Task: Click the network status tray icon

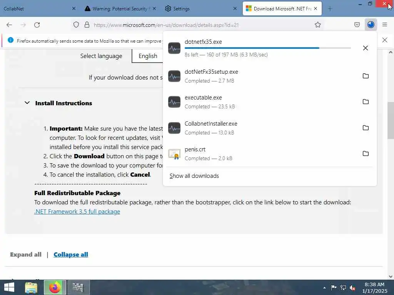Action: [x=343, y=288]
